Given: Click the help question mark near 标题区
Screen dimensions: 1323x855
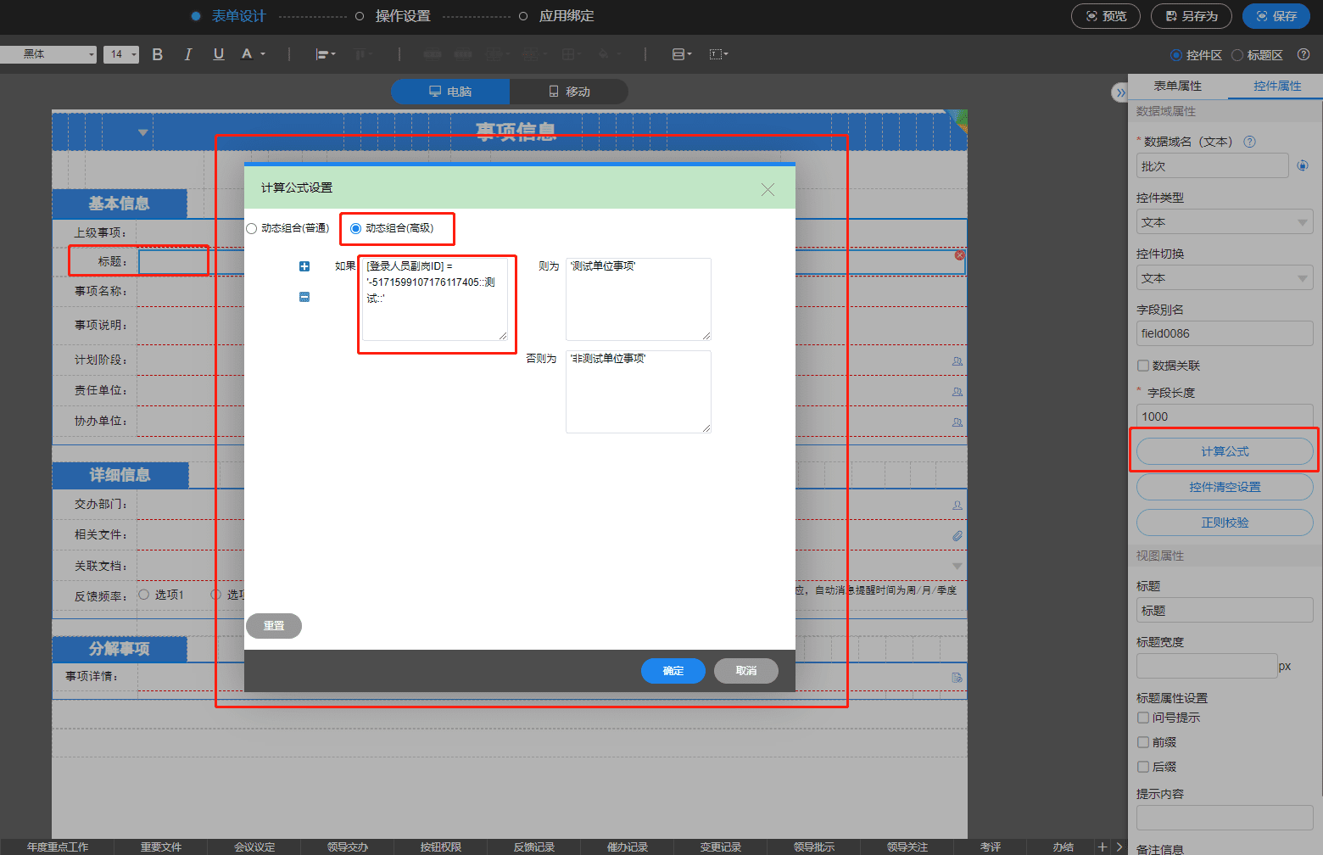Looking at the screenshot, I should 1303,54.
